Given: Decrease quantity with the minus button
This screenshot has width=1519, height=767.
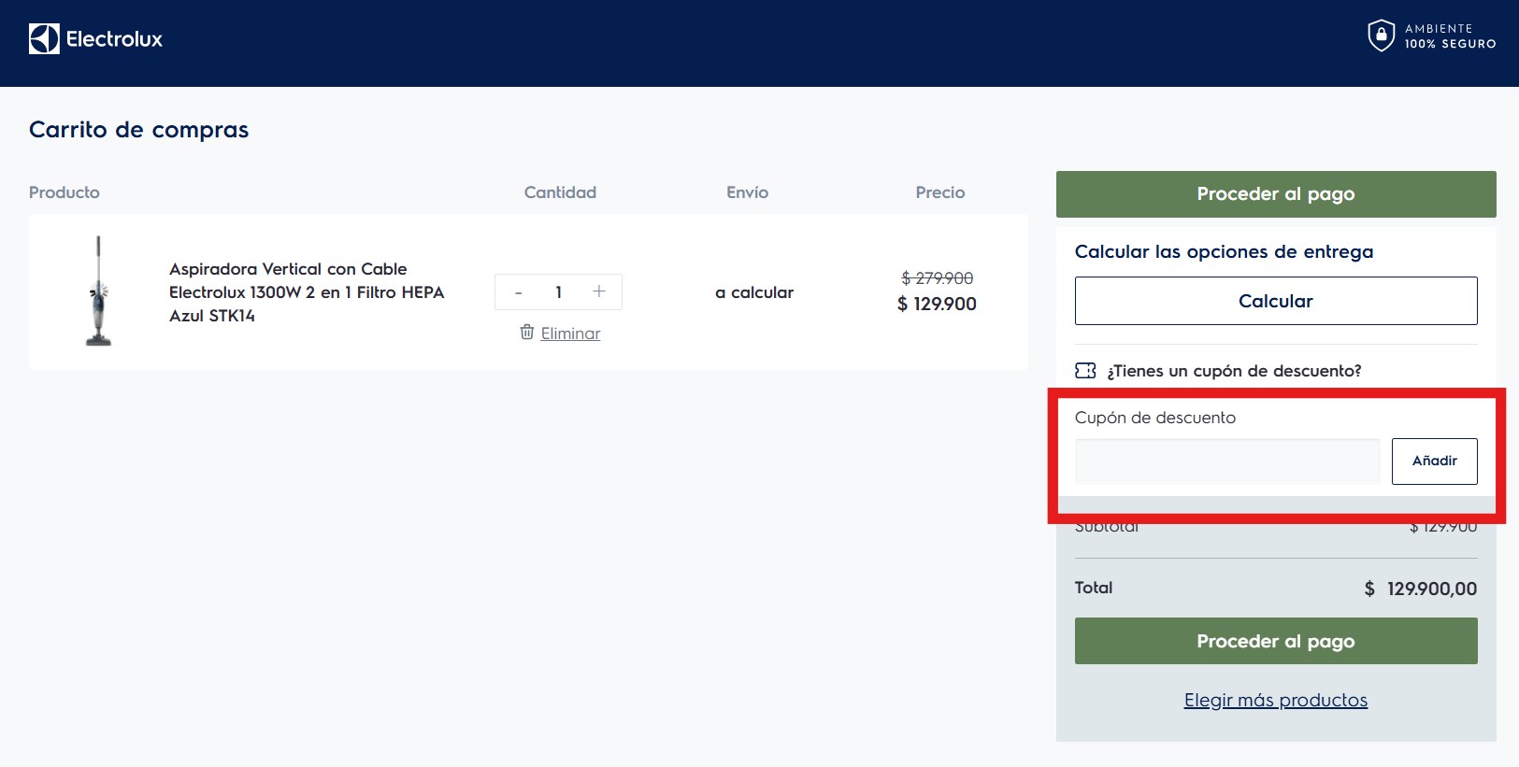Looking at the screenshot, I should click(x=518, y=292).
